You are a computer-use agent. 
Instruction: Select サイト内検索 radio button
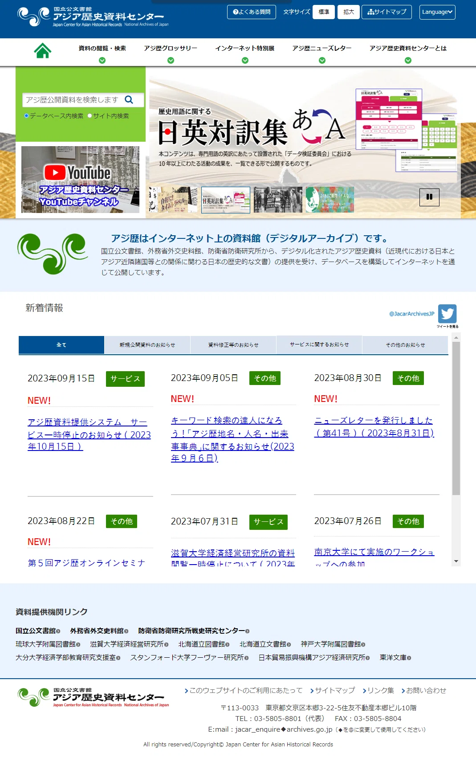tap(90, 116)
